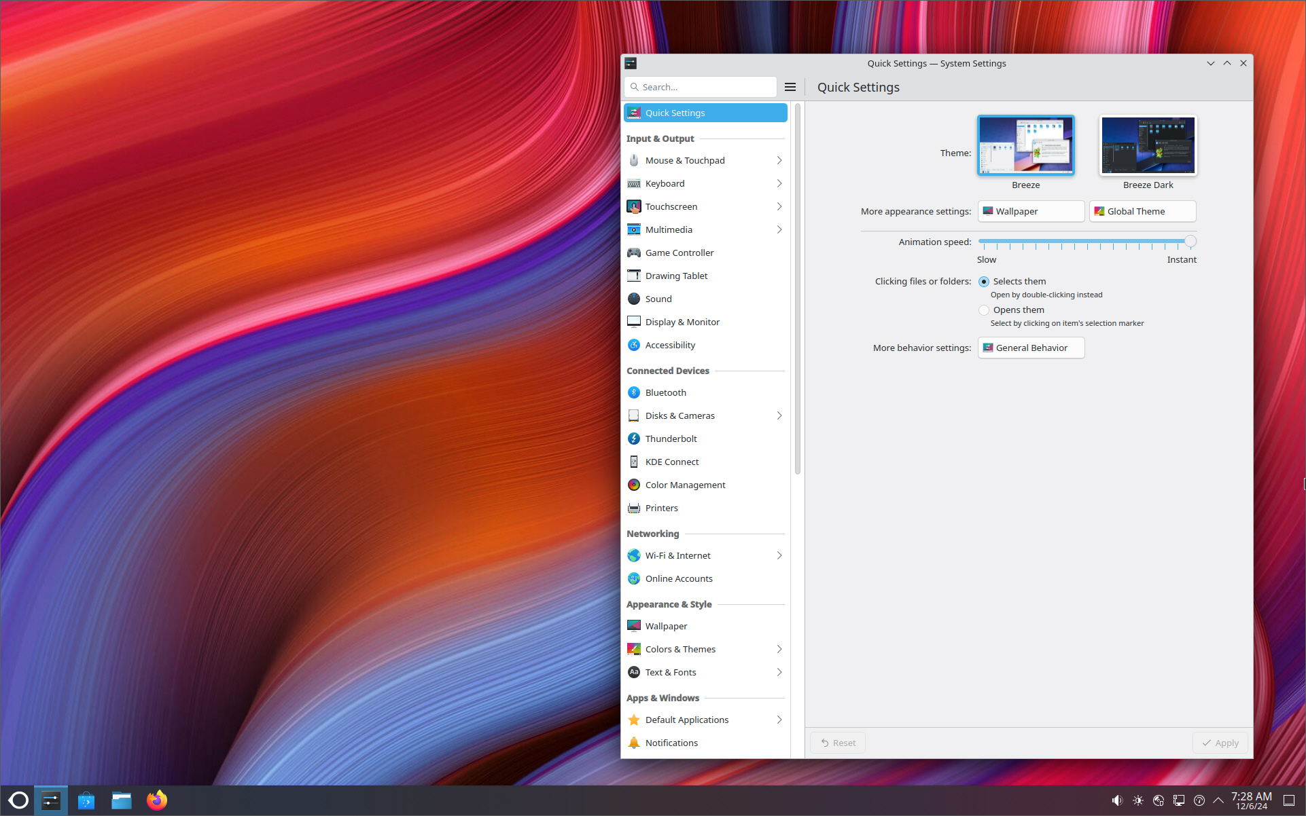
Task: Open Firefox from the taskbar
Action: [x=156, y=800]
